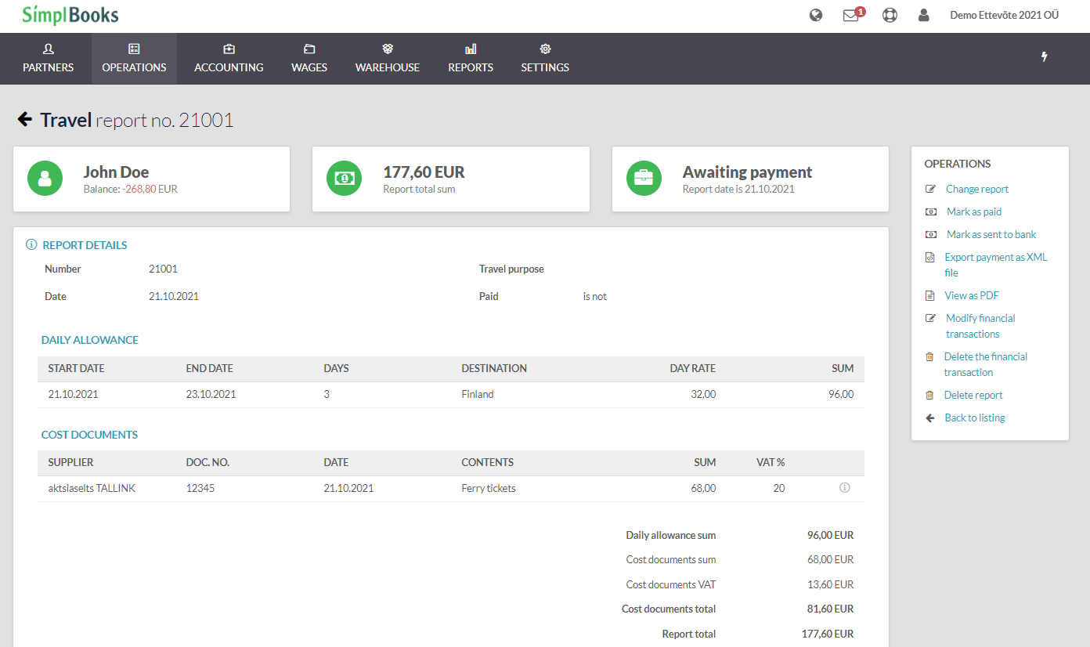The image size is (1090, 647).
Task: Click the Change report link
Action: coord(977,189)
